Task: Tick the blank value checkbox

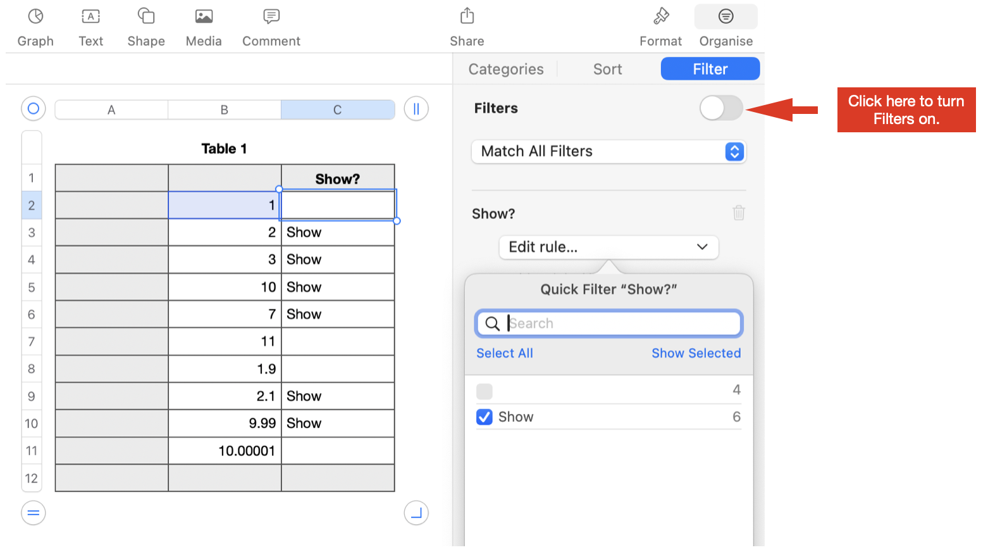Action: point(485,391)
